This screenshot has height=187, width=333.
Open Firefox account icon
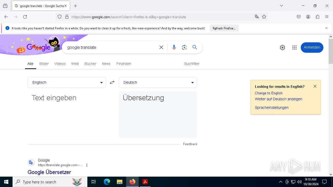click(308, 17)
